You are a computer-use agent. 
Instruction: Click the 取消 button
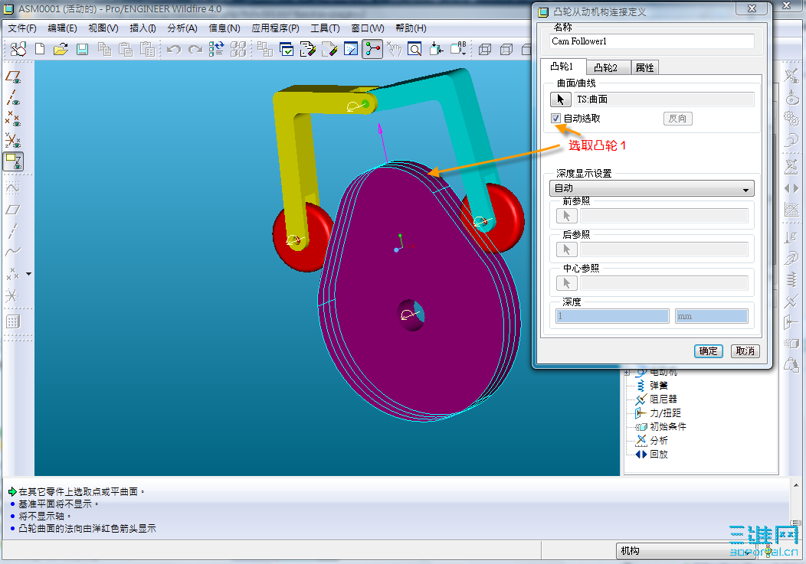[745, 350]
